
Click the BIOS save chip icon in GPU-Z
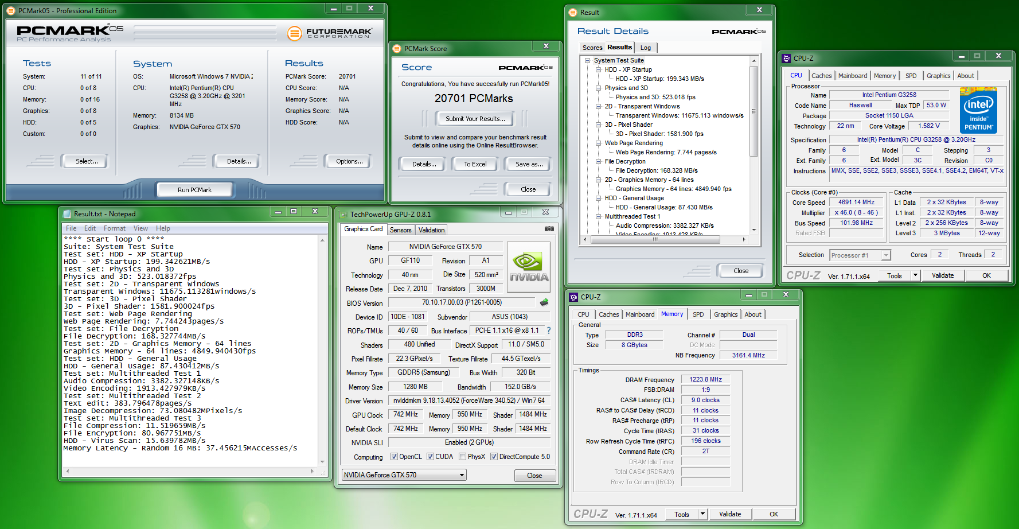point(544,302)
